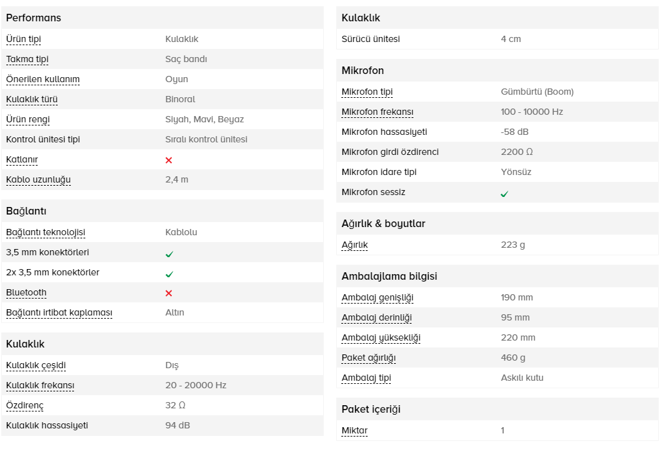Click the Özdirenç underlined term
The image size is (665, 456).
(24, 405)
